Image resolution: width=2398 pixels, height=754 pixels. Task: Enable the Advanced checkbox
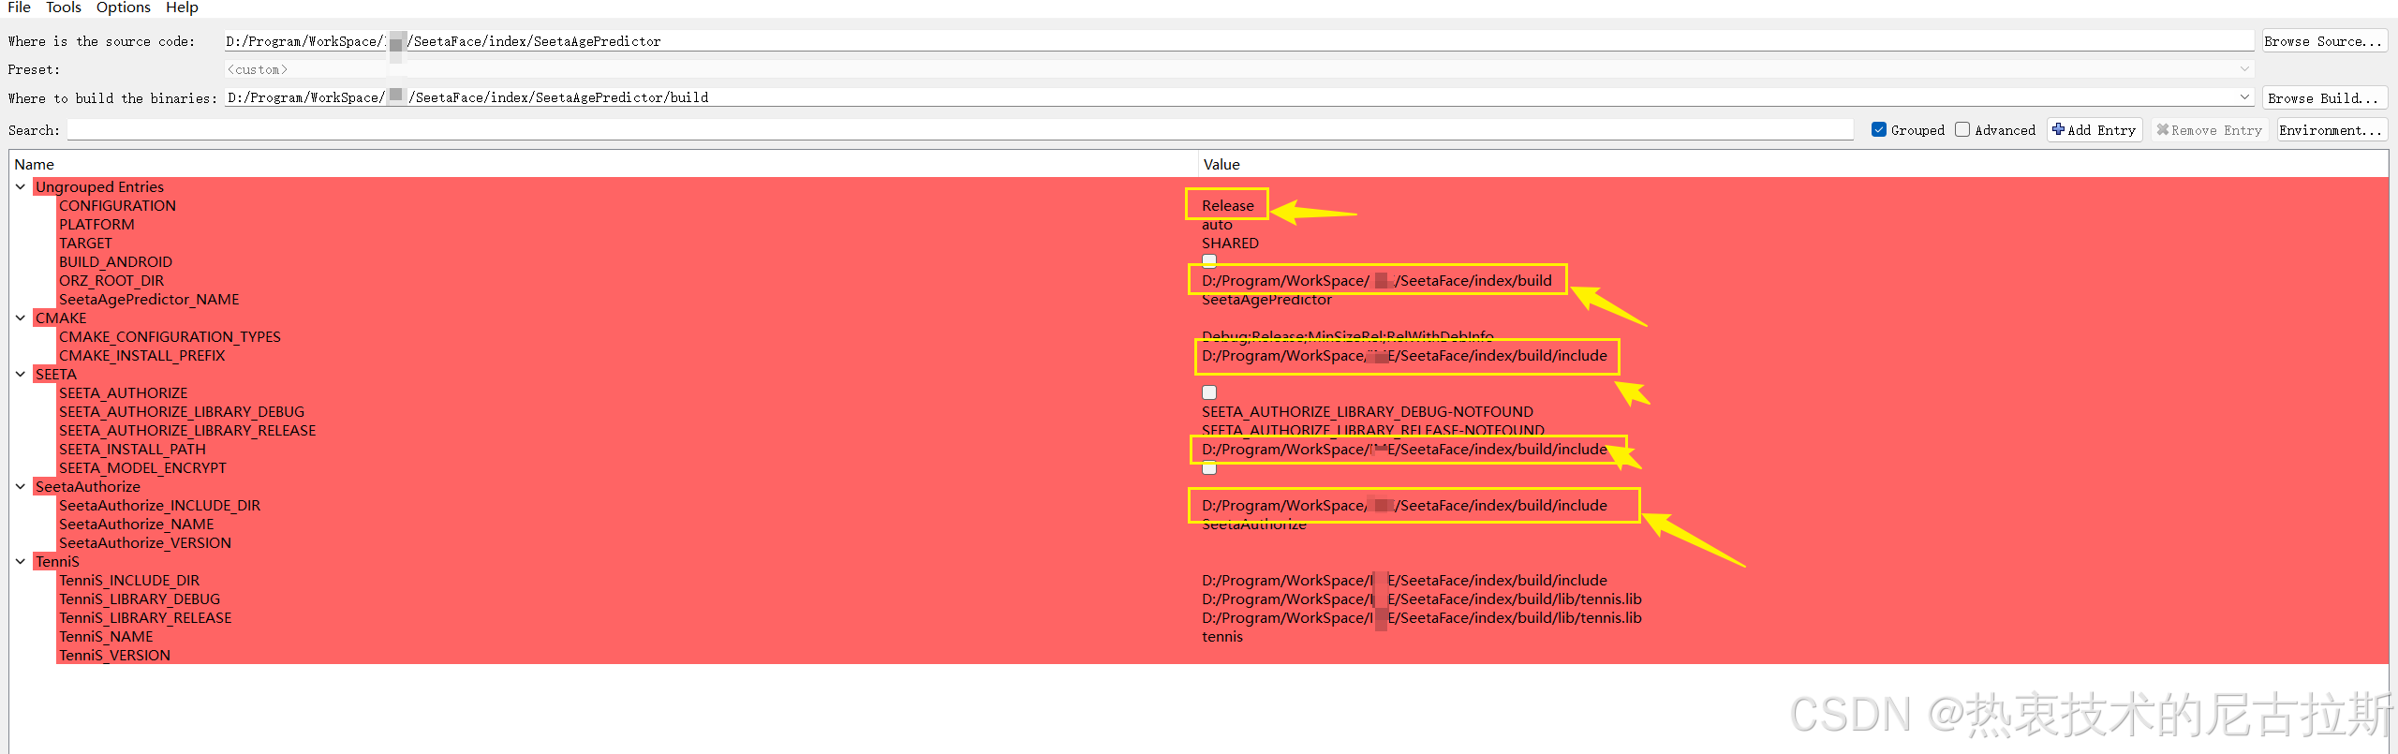tap(1962, 130)
